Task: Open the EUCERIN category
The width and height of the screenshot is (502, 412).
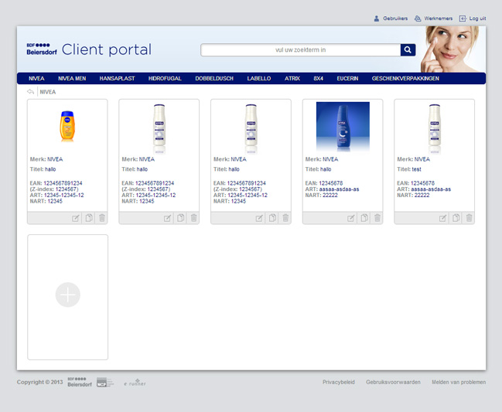Action: click(347, 78)
